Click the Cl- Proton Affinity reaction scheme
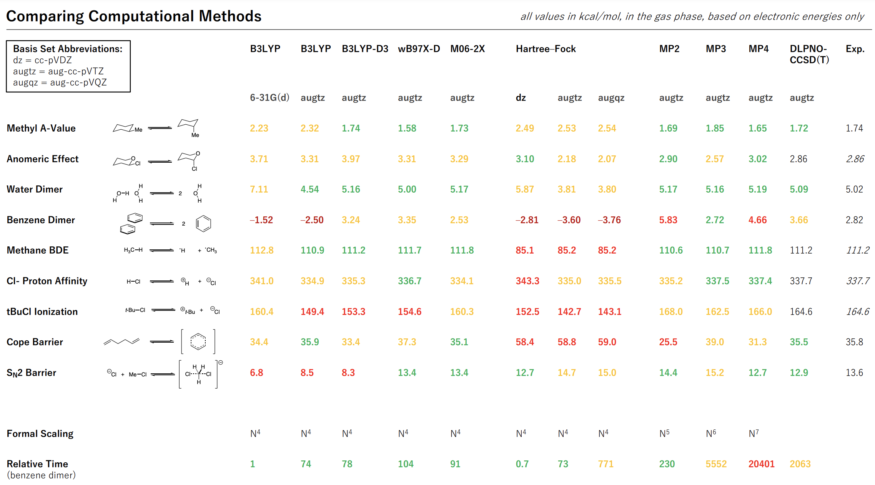The height and width of the screenshot is (485, 875). pos(171,281)
